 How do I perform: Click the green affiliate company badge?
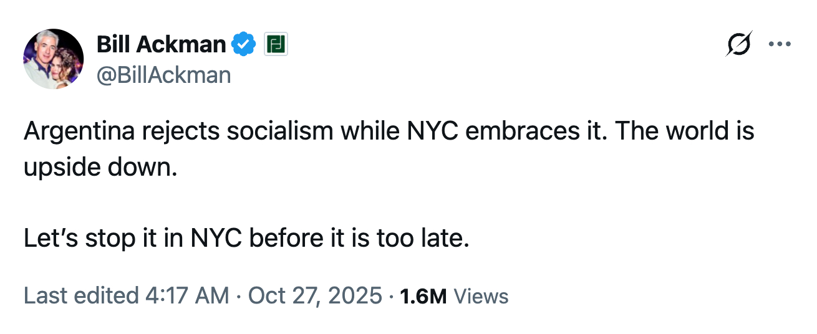275,44
